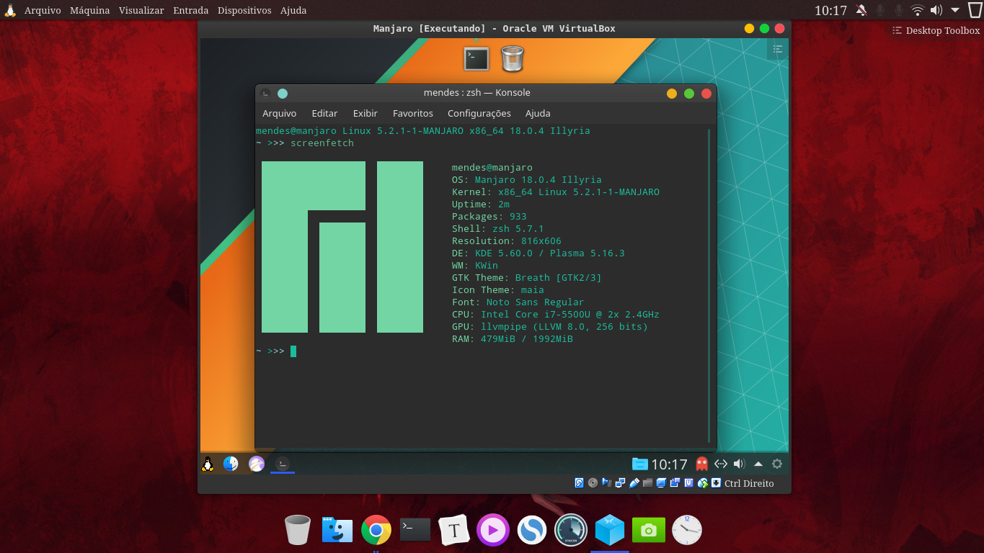Viewport: 984px width, 553px height.
Task: Open the Desktop Toolbox on the host desktop
Action: coord(936,30)
